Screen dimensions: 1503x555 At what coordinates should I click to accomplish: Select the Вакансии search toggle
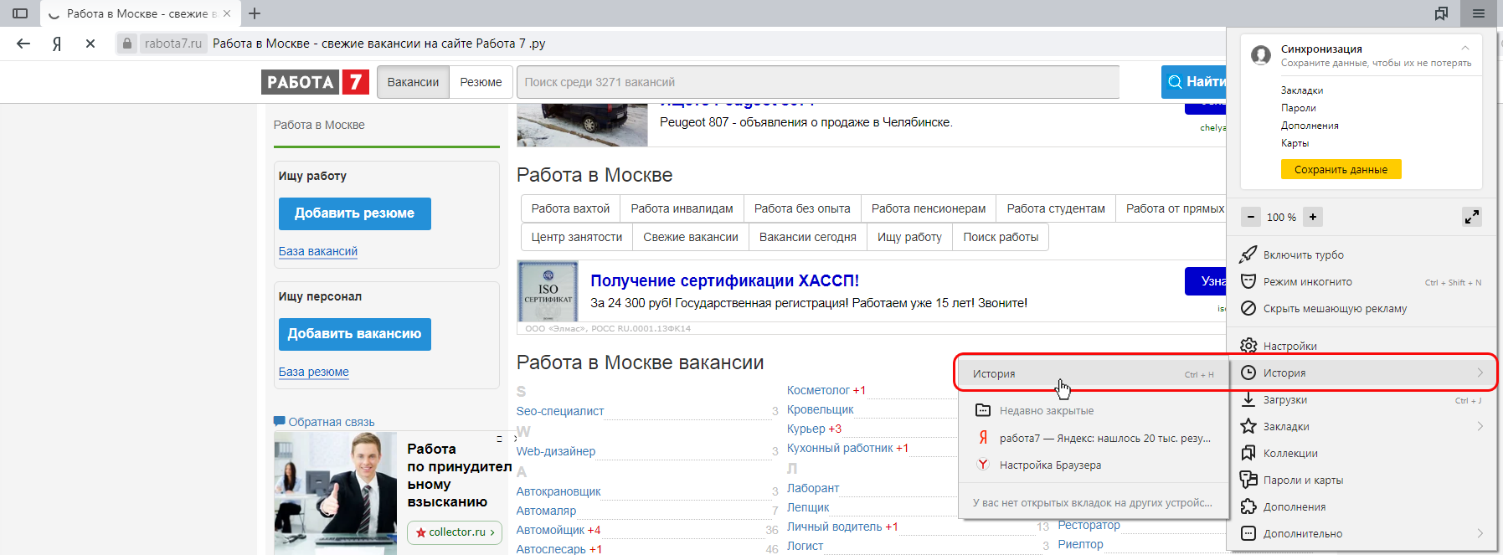(x=413, y=82)
